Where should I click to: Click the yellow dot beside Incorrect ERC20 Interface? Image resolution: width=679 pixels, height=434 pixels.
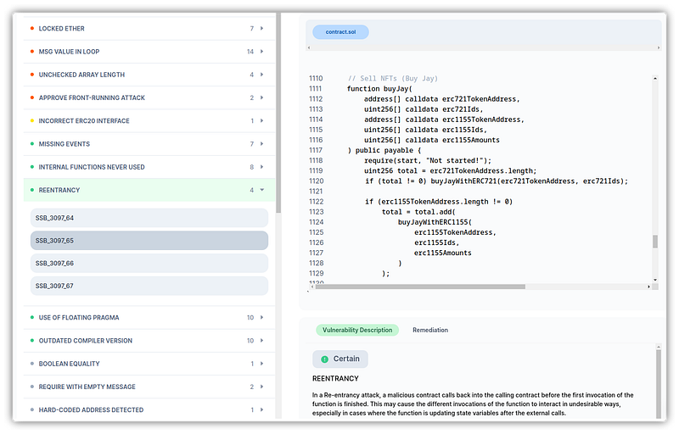(31, 121)
